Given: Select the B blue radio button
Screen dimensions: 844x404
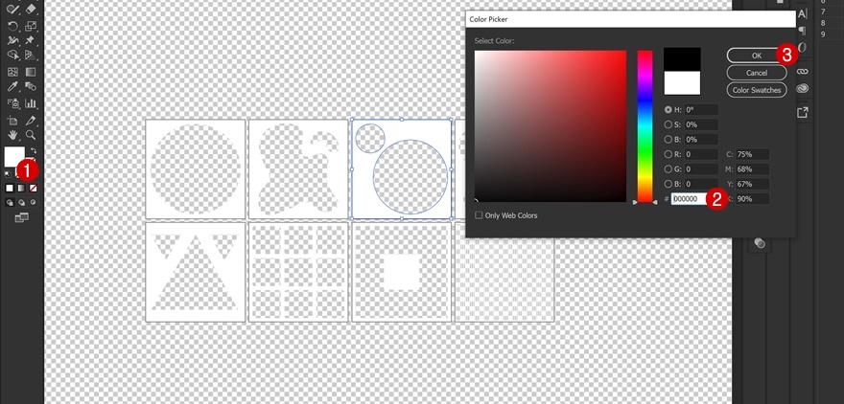Looking at the screenshot, I should [x=668, y=184].
